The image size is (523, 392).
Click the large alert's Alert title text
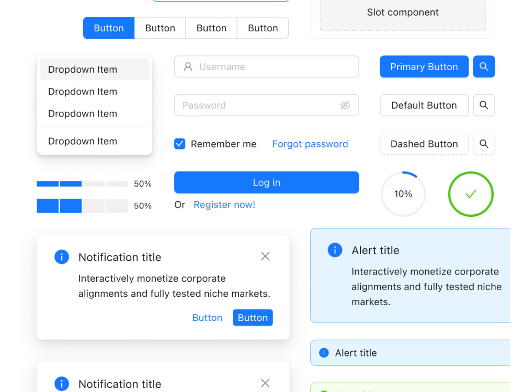[x=375, y=250]
